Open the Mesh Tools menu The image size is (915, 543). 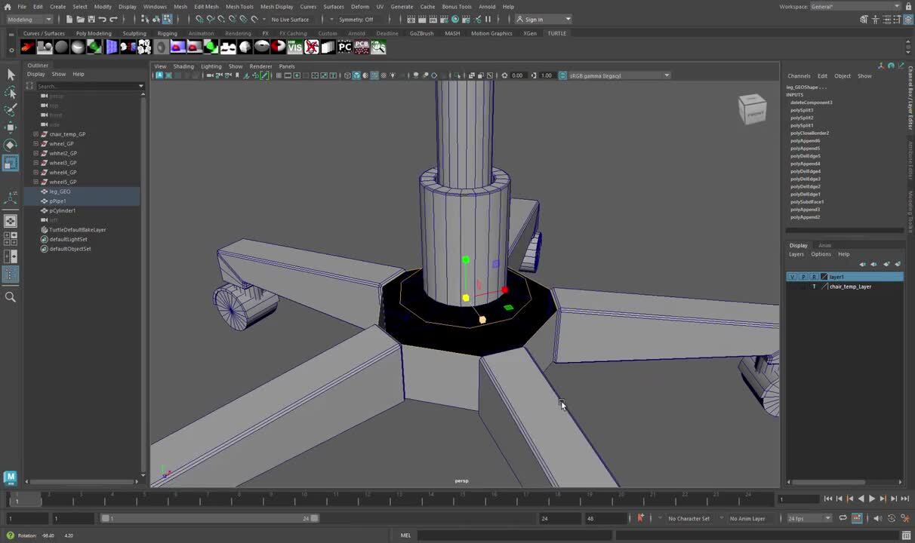[x=239, y=6]
